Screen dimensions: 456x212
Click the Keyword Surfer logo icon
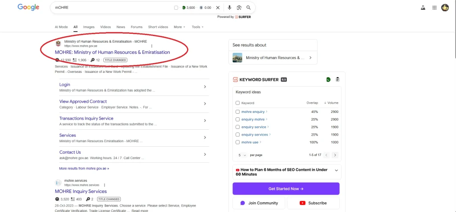tap(235, 80)
